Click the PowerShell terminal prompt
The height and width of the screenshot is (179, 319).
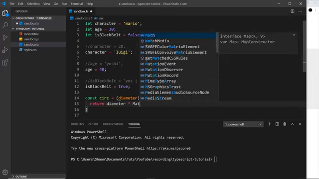[x=142, y=159]
